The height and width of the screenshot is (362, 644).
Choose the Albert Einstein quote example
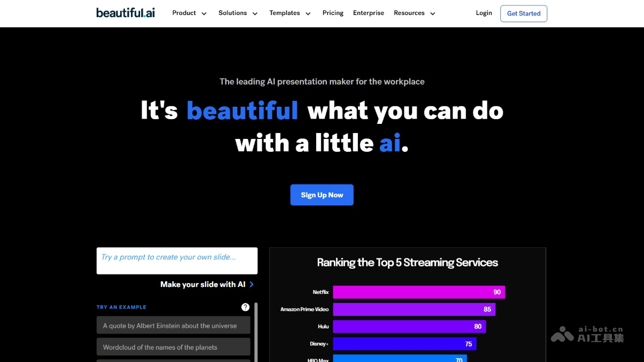[173, 326]
